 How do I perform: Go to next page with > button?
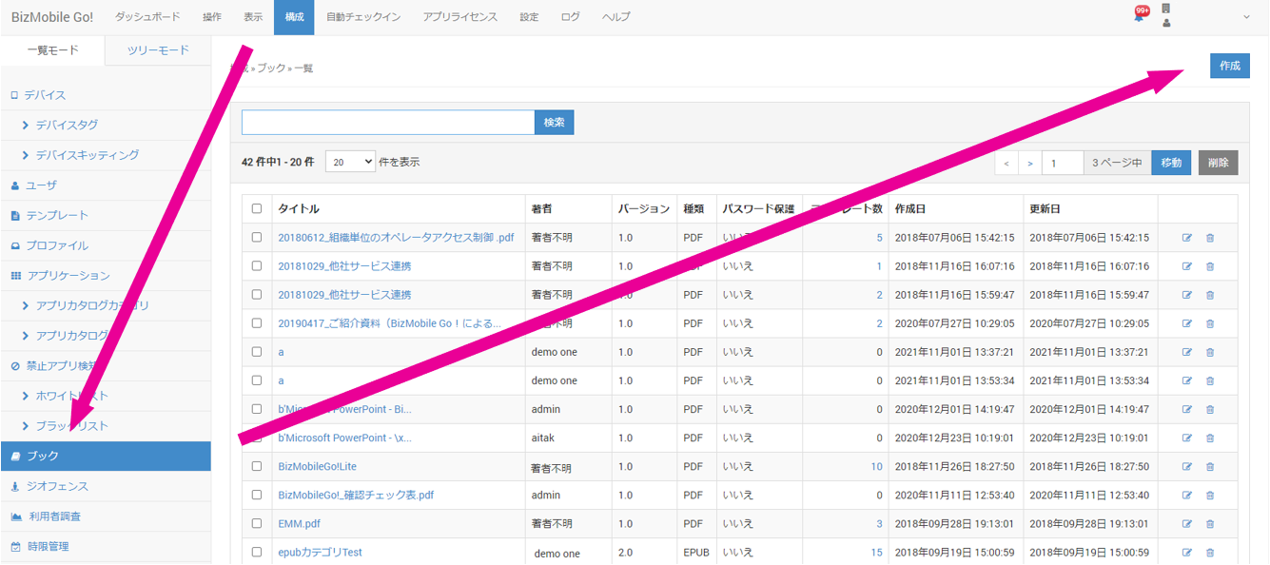click(x=1029, y=164)
